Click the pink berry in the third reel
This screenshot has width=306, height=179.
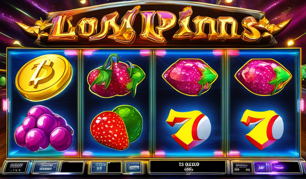click(190, 77)
